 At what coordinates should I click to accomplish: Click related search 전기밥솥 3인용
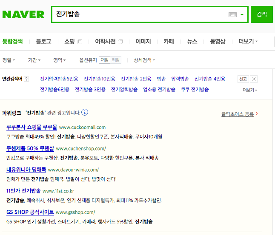[x=90, y=90]
